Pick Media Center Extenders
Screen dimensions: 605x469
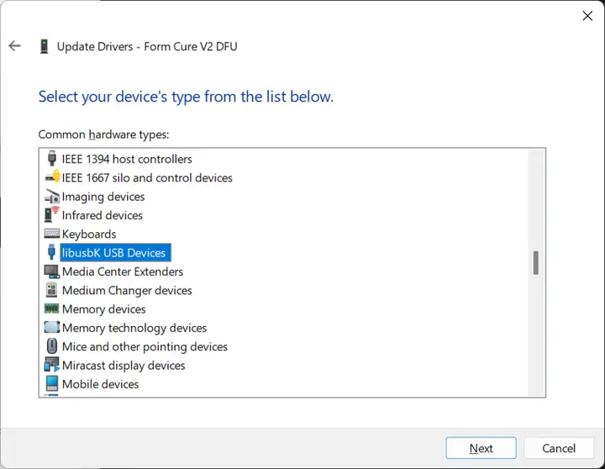coord(123,271)
